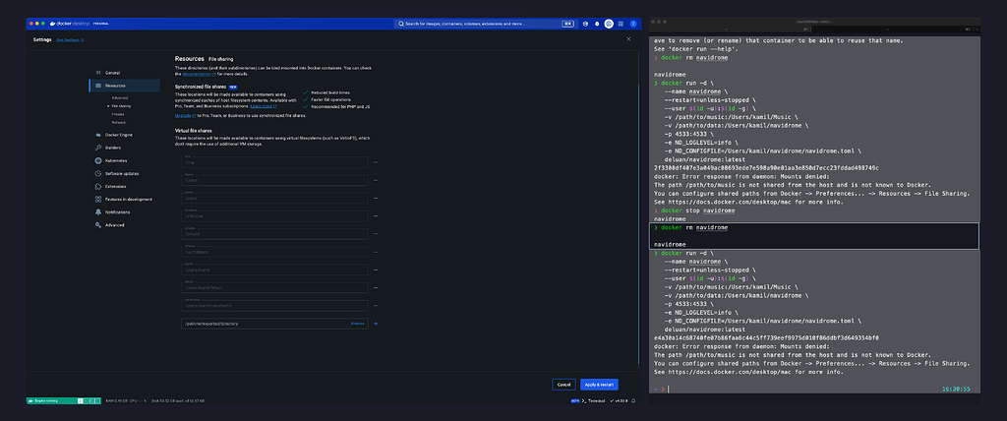
Task: Go to Advanced under Resources
Action: pos(120,97)
